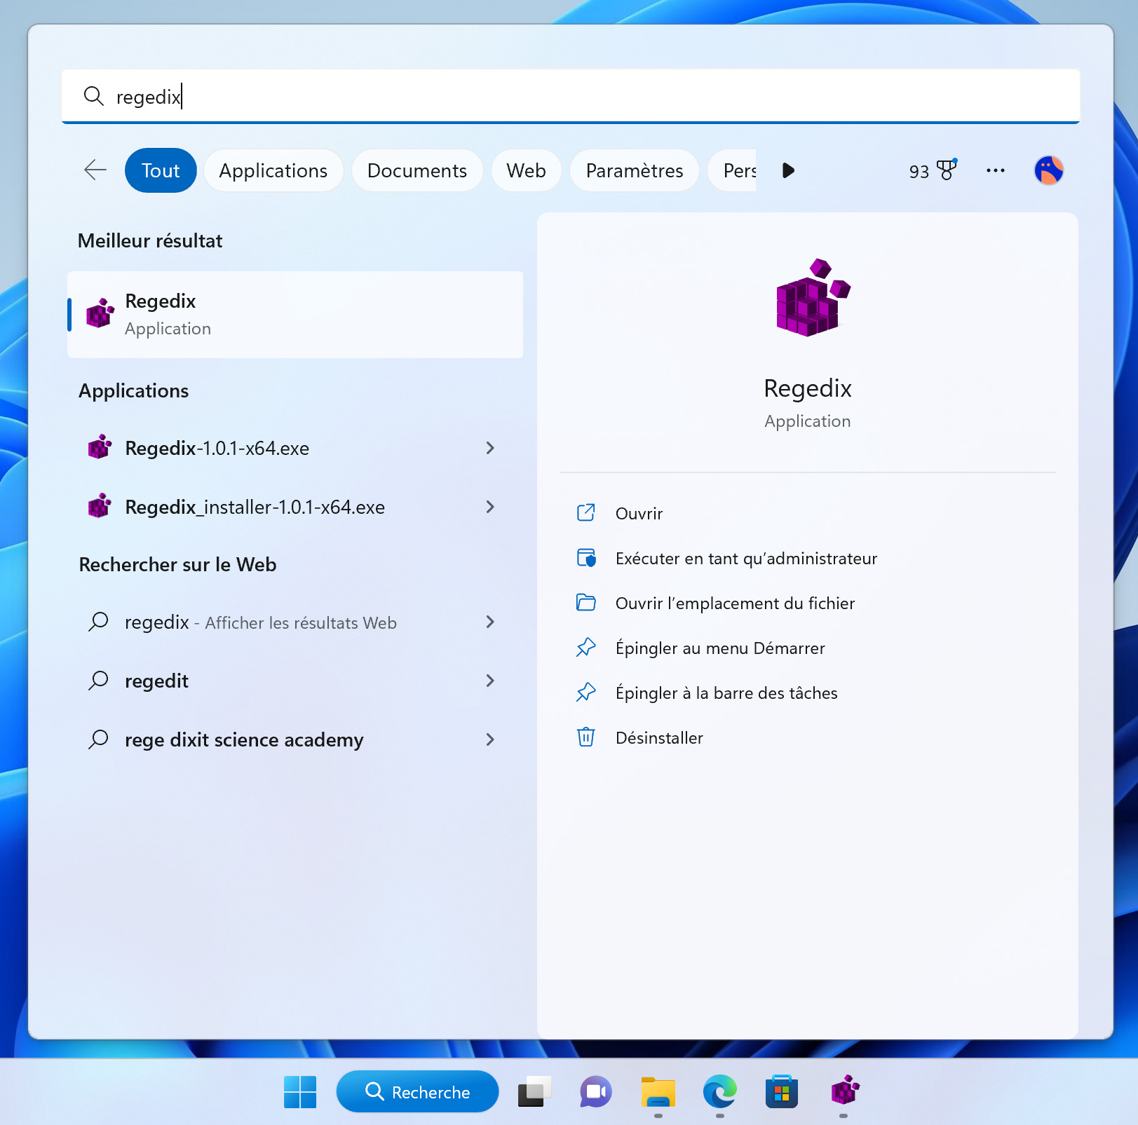Select rege dixit science academy suggestion
Image resolution: width=1138 pixels, height=1125 pixels.
295,739
